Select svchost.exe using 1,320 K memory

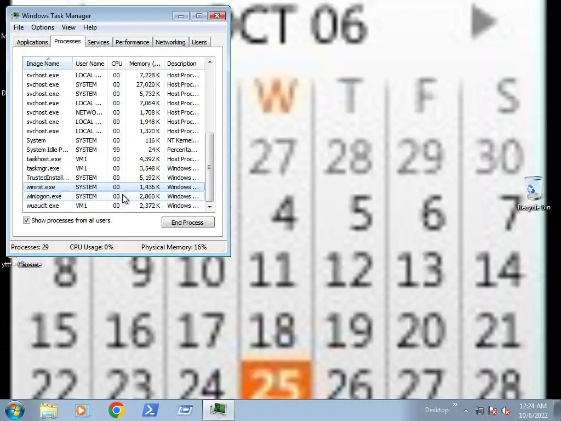114,131
